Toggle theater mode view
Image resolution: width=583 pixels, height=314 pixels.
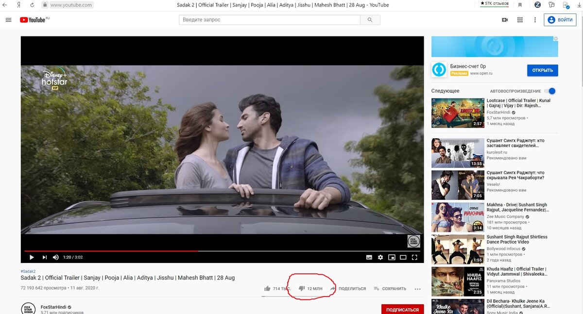pos(403,257)
